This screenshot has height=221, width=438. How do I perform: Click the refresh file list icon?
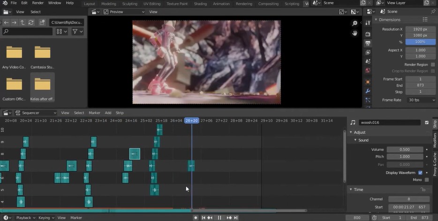tap(31, 22)
